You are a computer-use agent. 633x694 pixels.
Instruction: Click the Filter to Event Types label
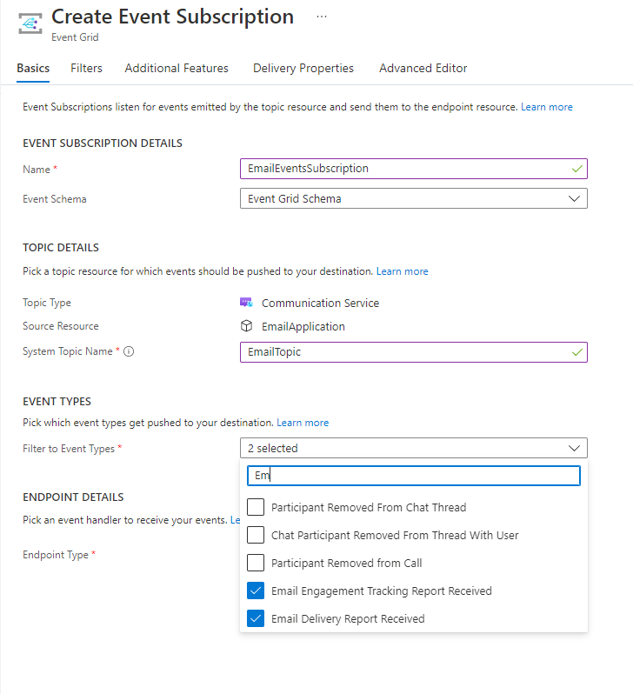coord(69,449)
